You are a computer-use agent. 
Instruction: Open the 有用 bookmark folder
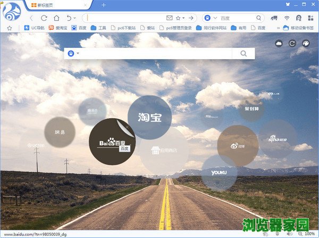click(x=239, y=28)
